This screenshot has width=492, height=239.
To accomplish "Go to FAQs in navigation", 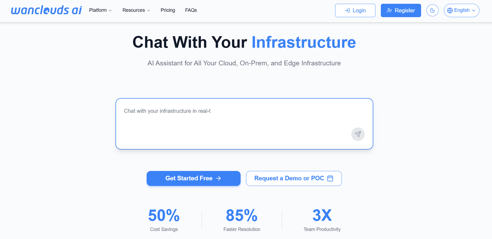I will (191, 10).
